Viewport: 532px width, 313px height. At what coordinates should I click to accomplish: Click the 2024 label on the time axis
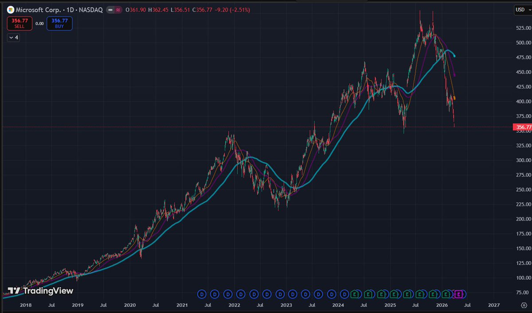[338, 305]
